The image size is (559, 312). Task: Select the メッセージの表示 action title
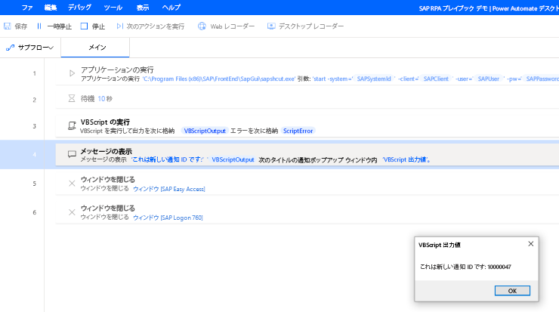tap(107, 151)
